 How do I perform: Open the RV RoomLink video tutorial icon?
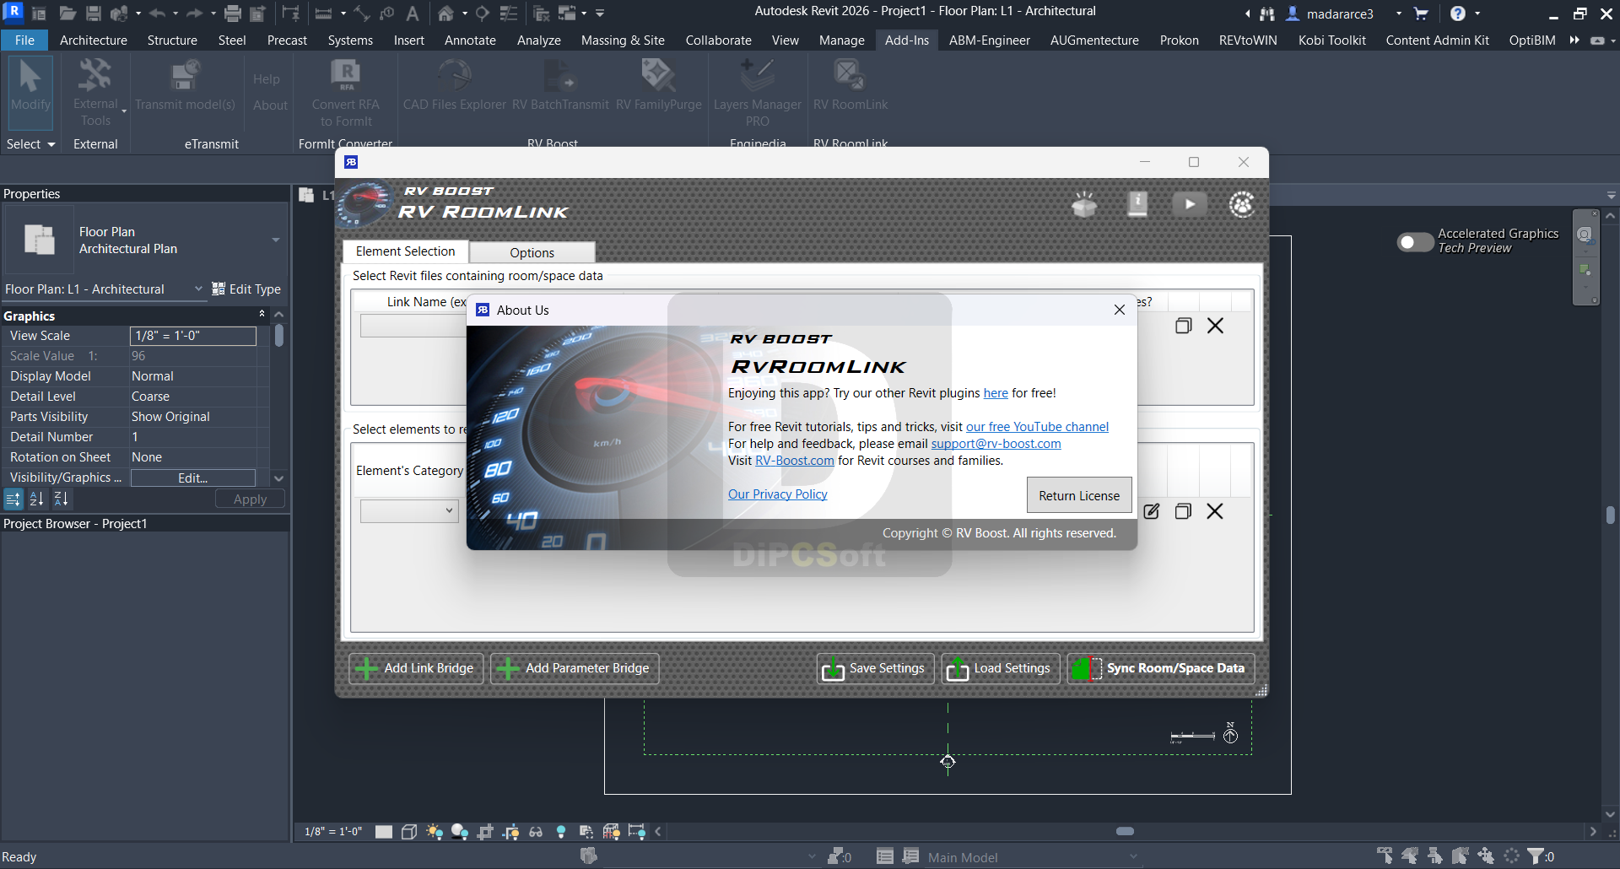point(1190,204)
